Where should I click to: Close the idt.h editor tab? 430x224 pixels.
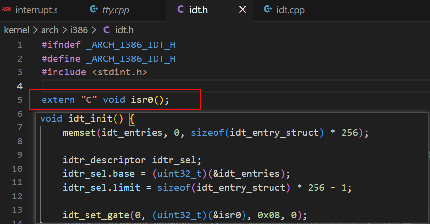(243, 10)
